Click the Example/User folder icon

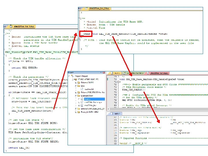tap(79, 96)
